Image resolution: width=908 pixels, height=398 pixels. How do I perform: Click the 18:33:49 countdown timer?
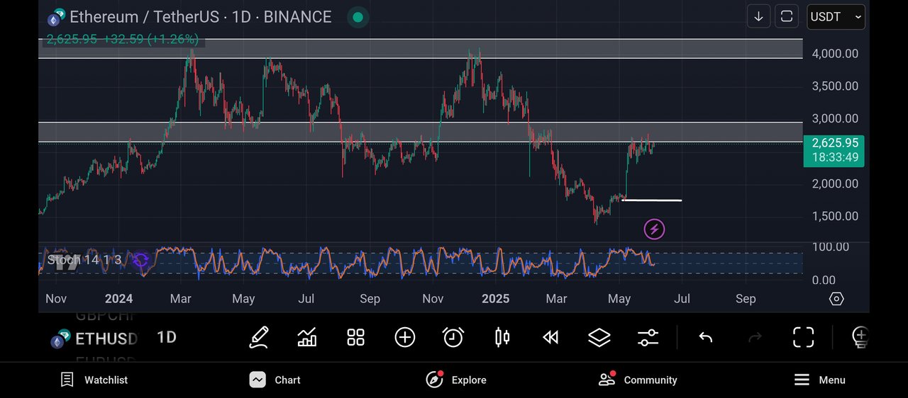click(834, 157)
